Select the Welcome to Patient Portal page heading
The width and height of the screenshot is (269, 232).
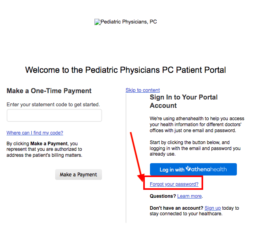pyautogui.click(x=125, y=70)
